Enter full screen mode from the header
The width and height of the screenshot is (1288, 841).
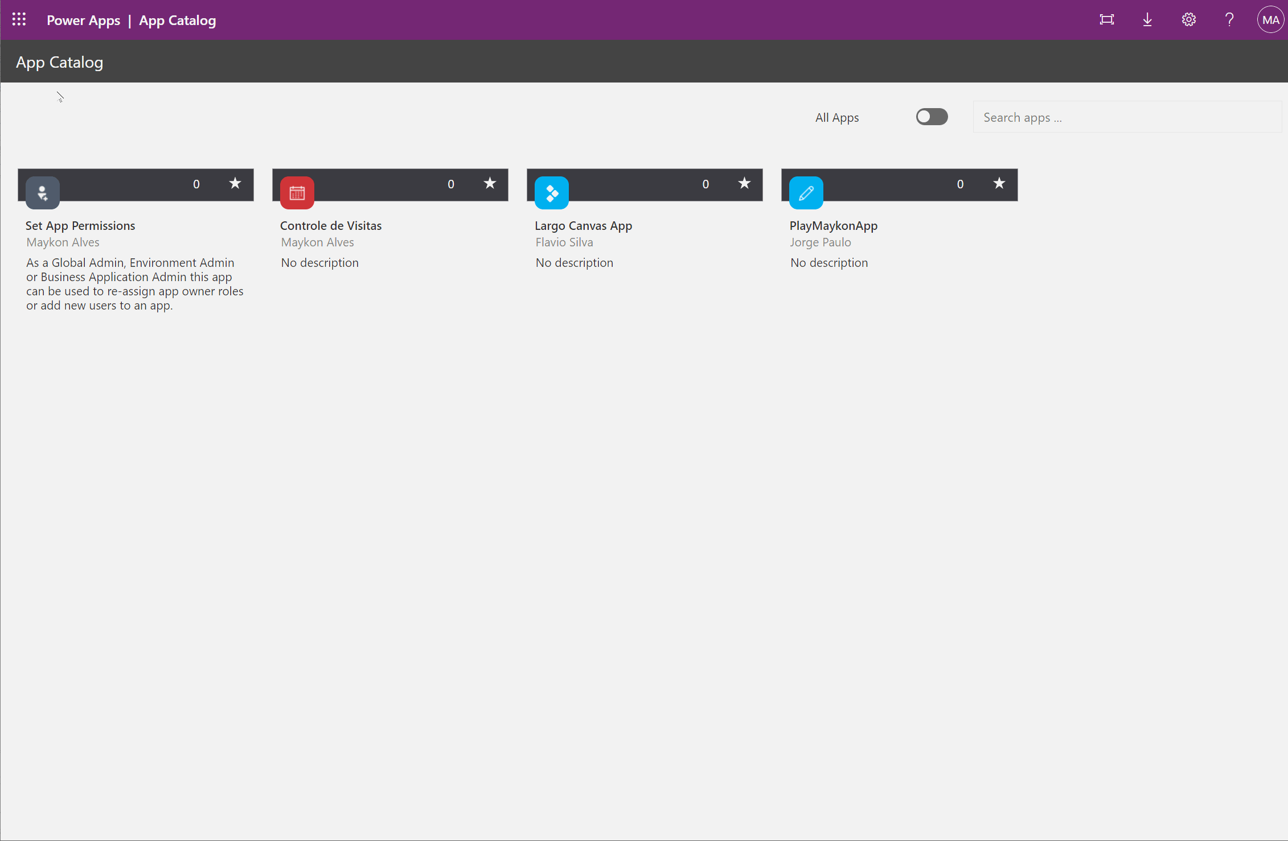pyautogui.click(x=1106, y=19)
